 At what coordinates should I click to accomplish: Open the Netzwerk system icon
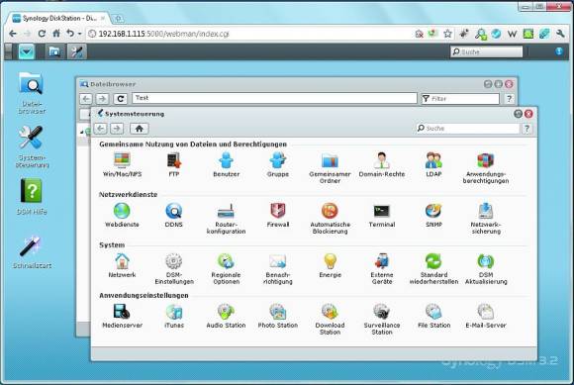pos(122,265)
